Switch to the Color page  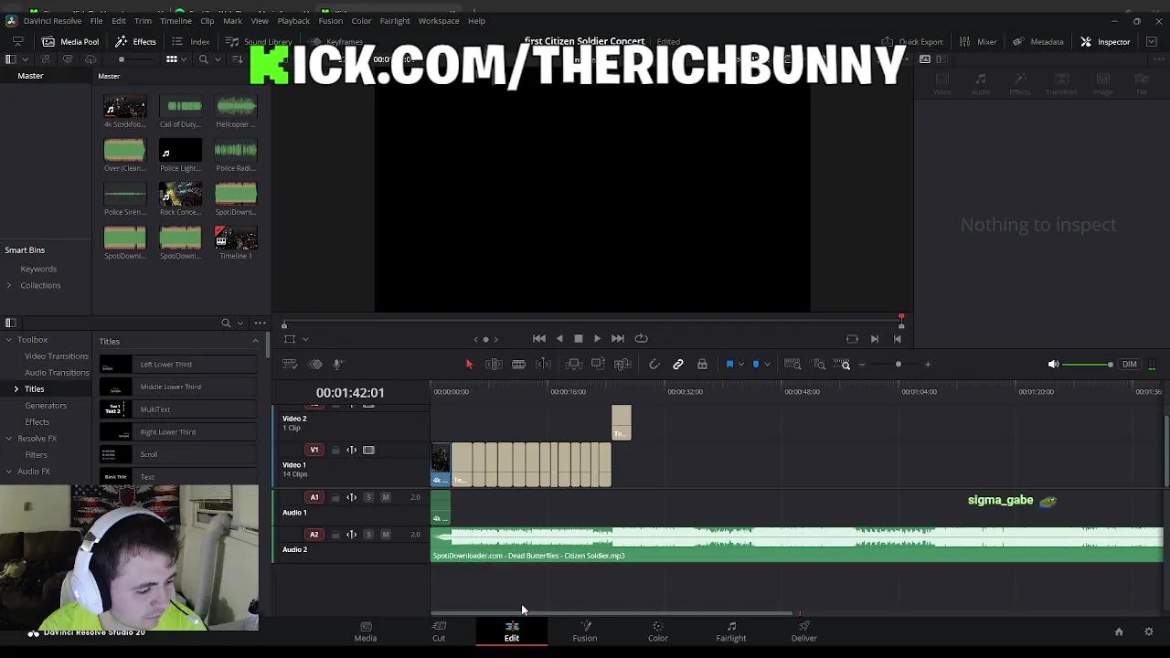(658, 631)
